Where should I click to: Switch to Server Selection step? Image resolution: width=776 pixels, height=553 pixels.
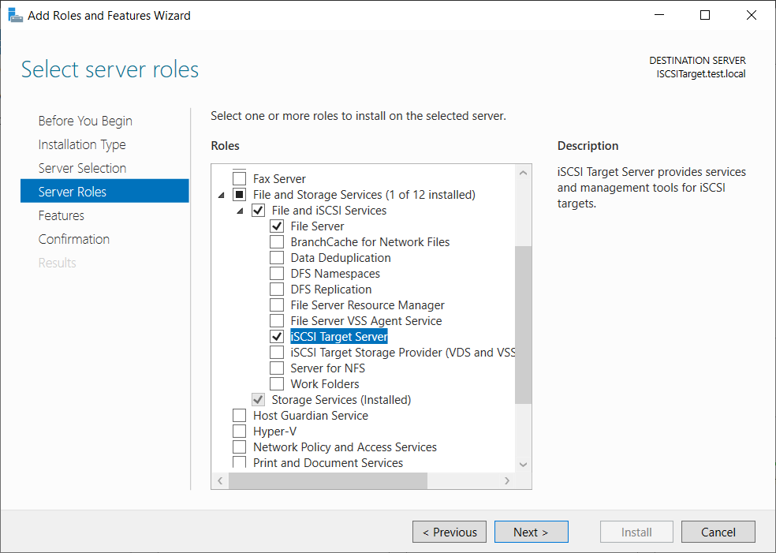click(x=82, y=168)
